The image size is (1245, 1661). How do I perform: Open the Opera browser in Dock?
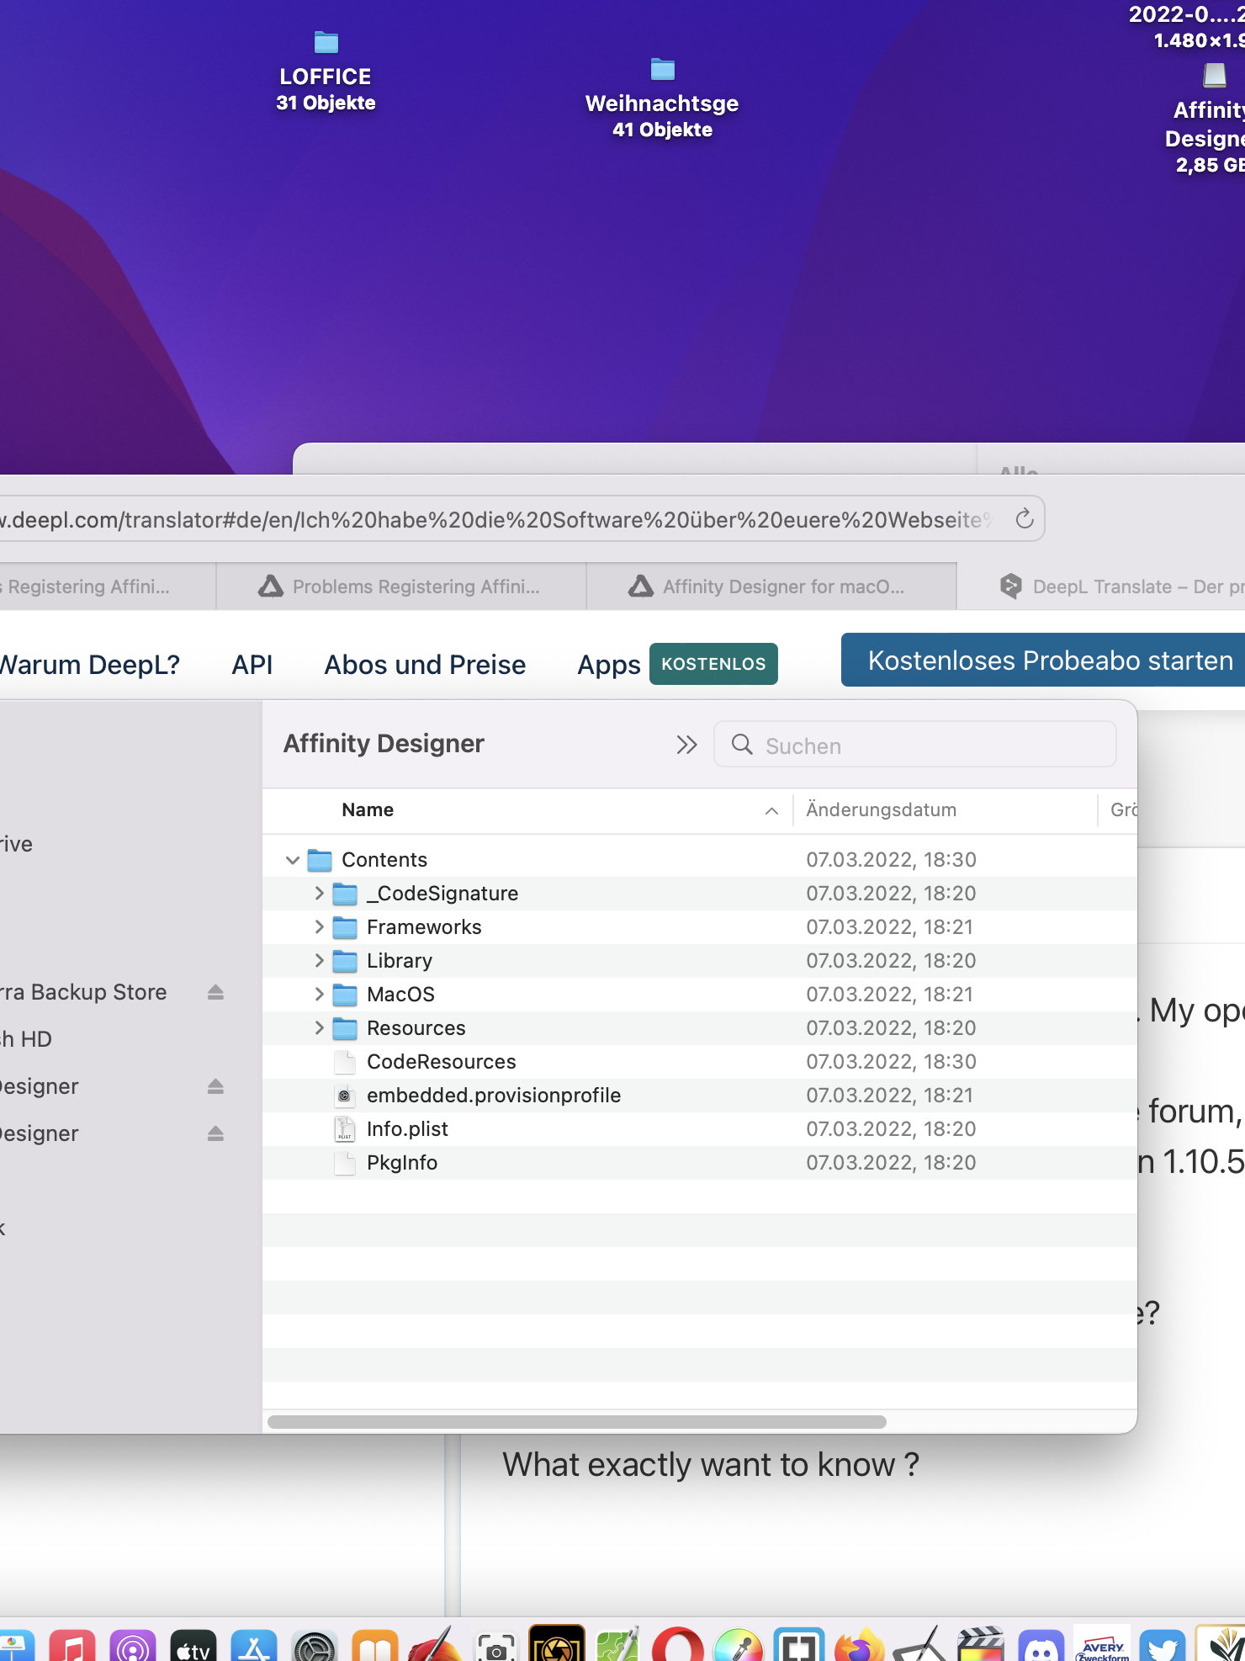coord(678,1646)
